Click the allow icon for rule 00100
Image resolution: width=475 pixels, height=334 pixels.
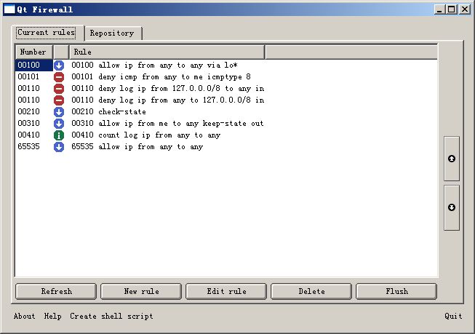[x=59, y=65]
